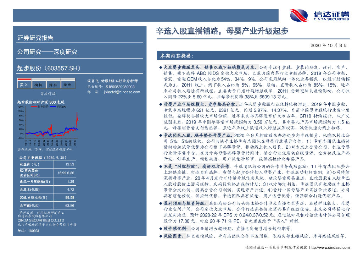
Task: Click the company name 信达证券股份有限公司
Action: [35, 216]
